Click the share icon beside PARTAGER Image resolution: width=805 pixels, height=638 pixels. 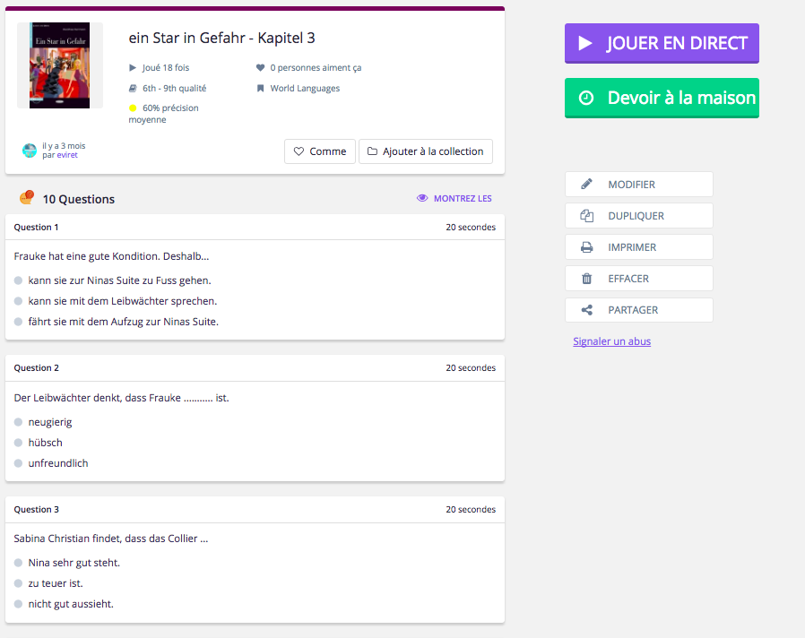click(x=587, y=310)
